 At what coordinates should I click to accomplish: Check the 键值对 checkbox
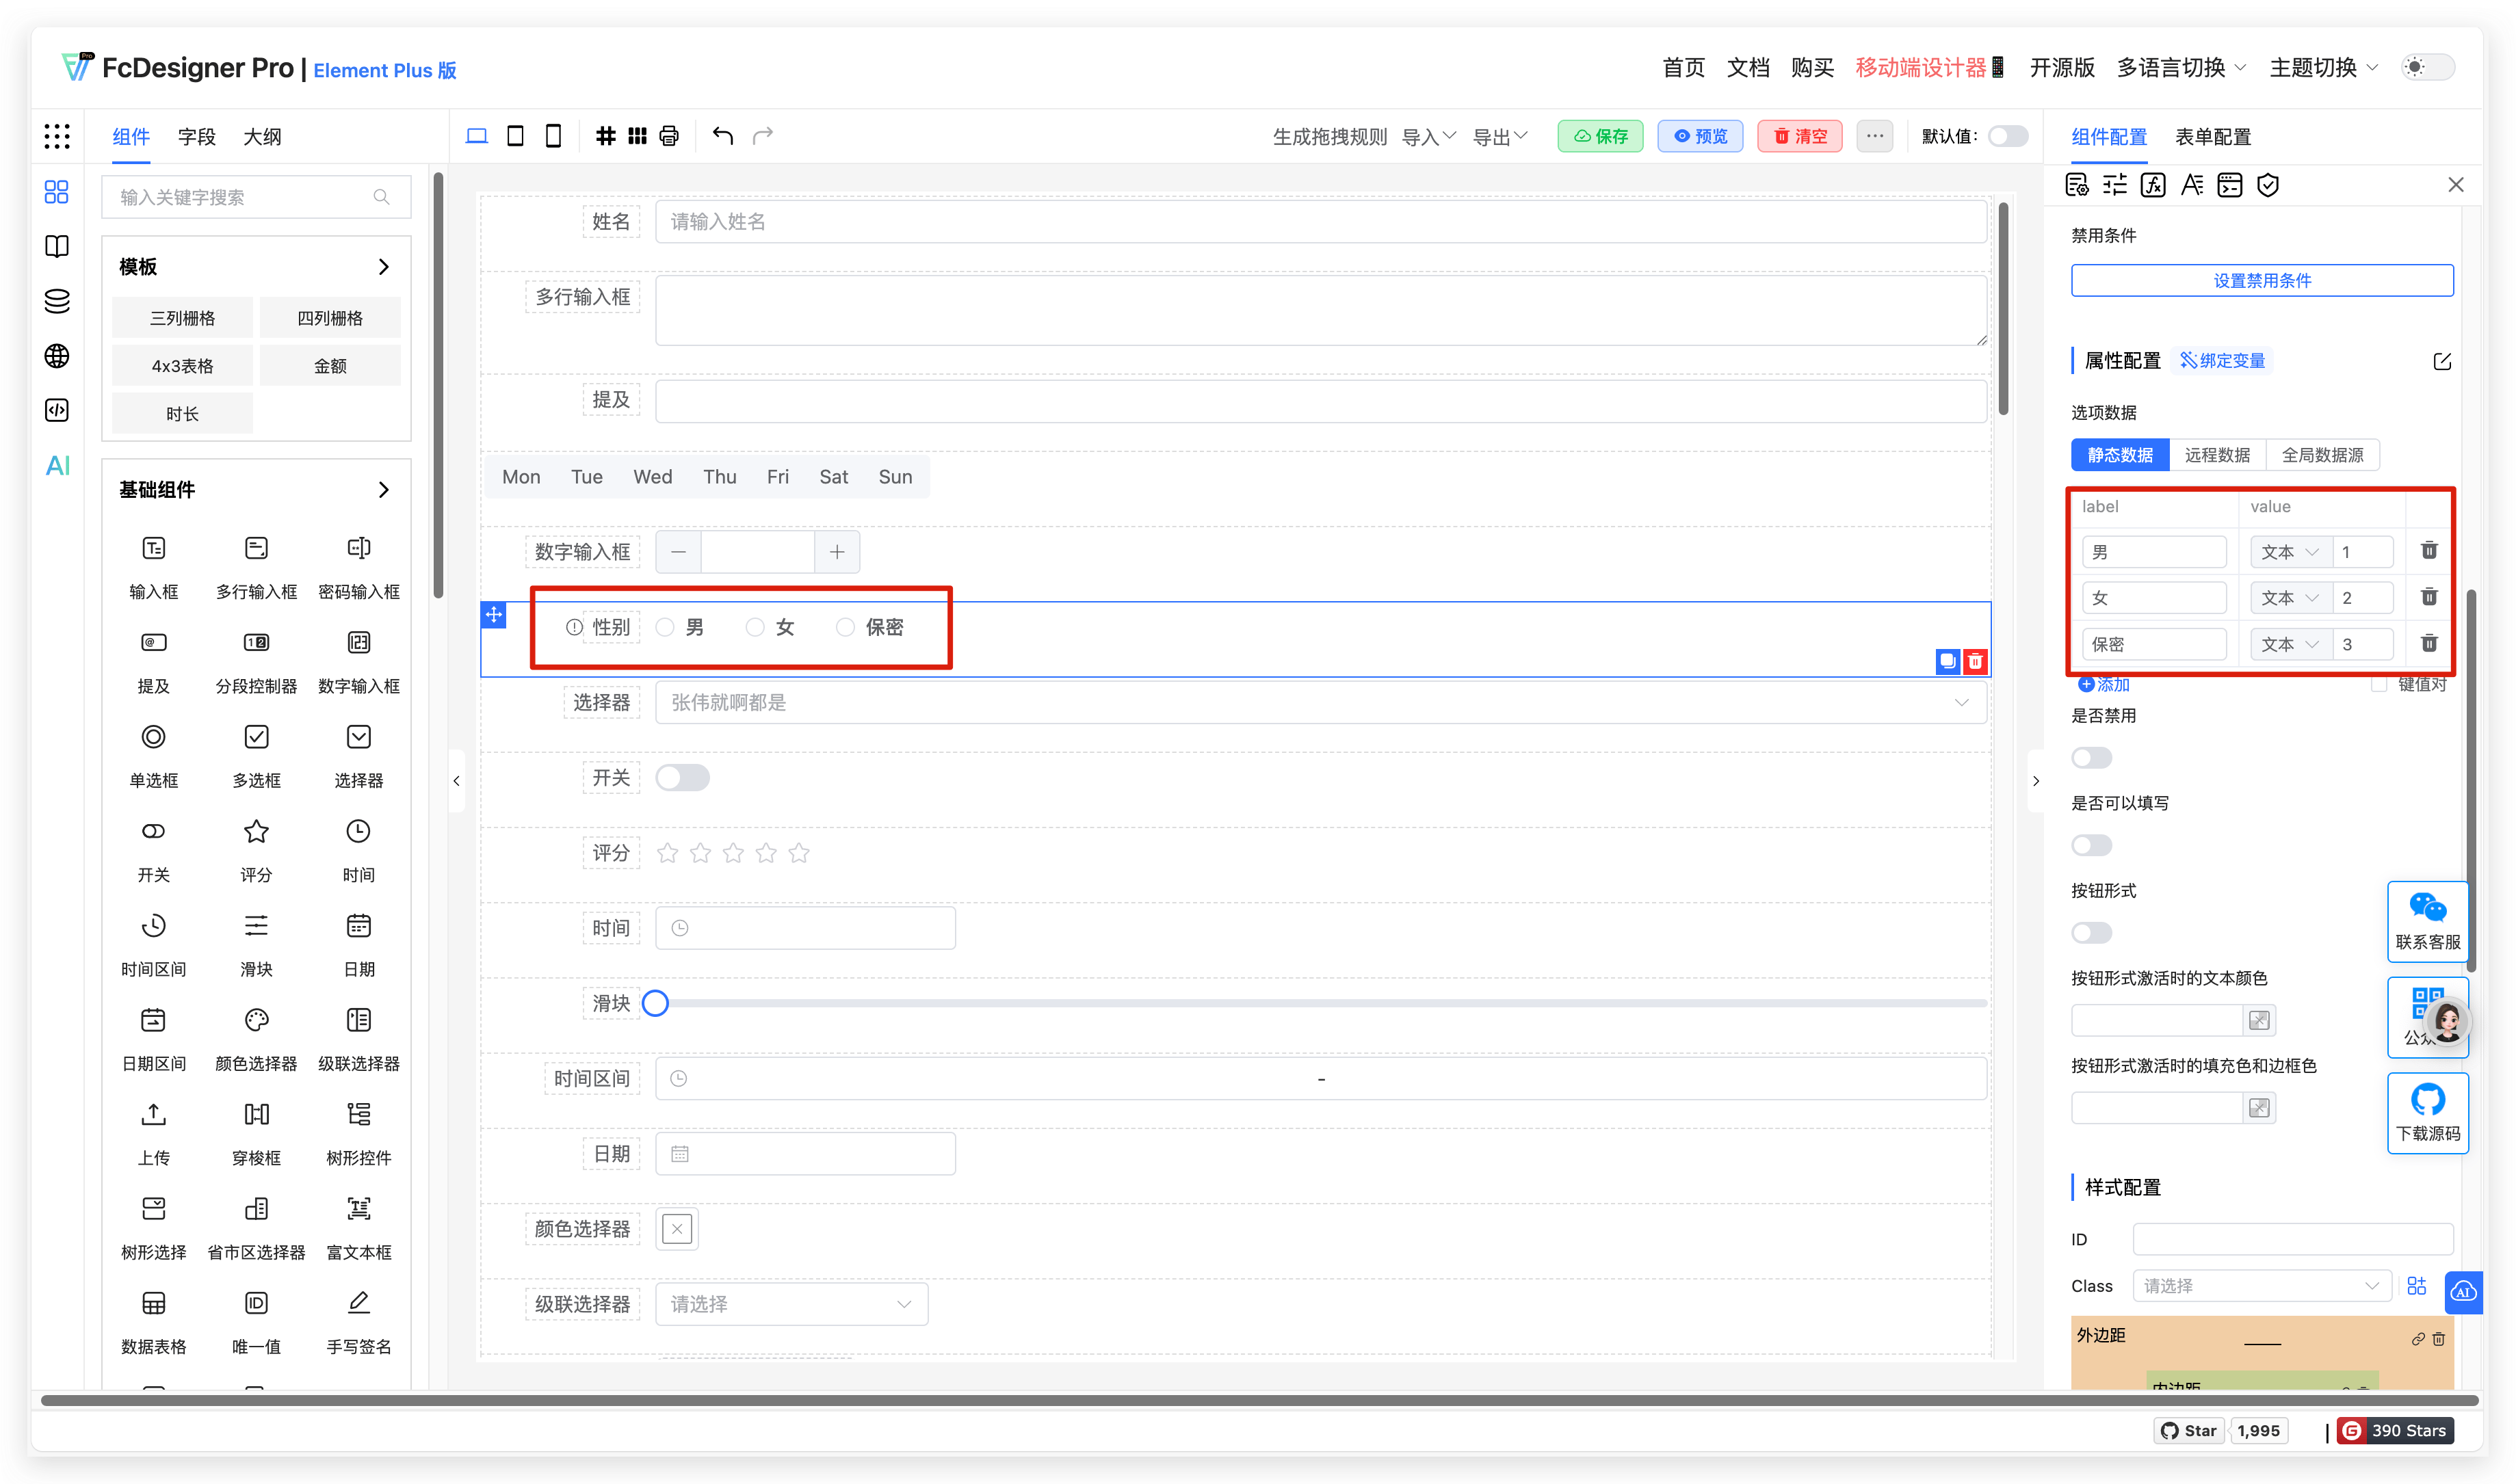coord(2379,684)
